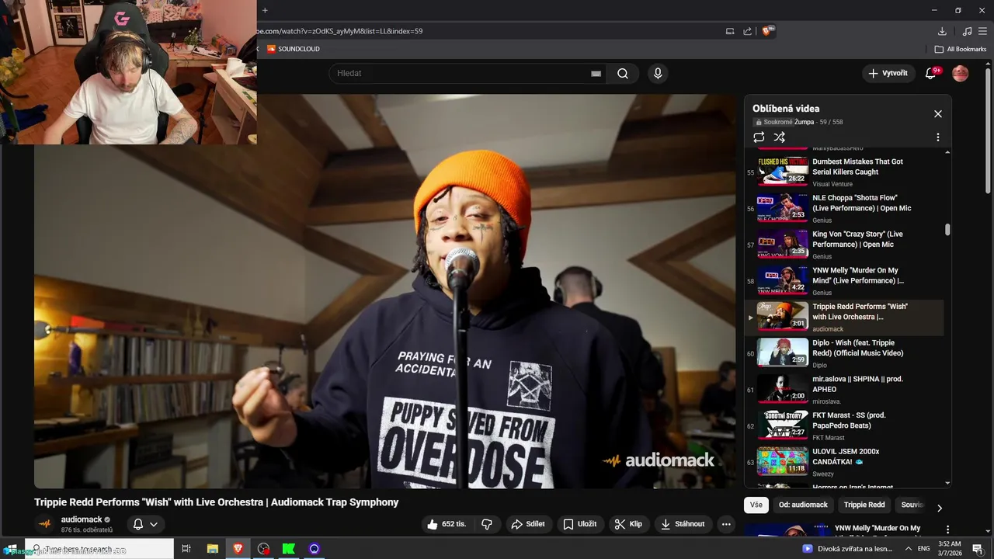Open the Oblíbená videa playlist title

(786, 109)
